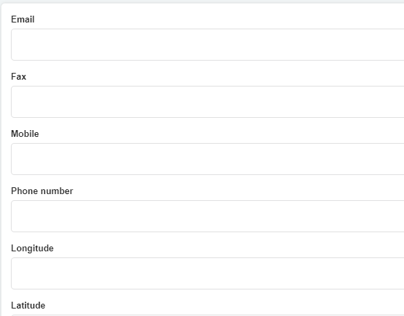This screenshot has height=316, width=404.
Task: Click the Phone number text field
Action: click(207, 217)
